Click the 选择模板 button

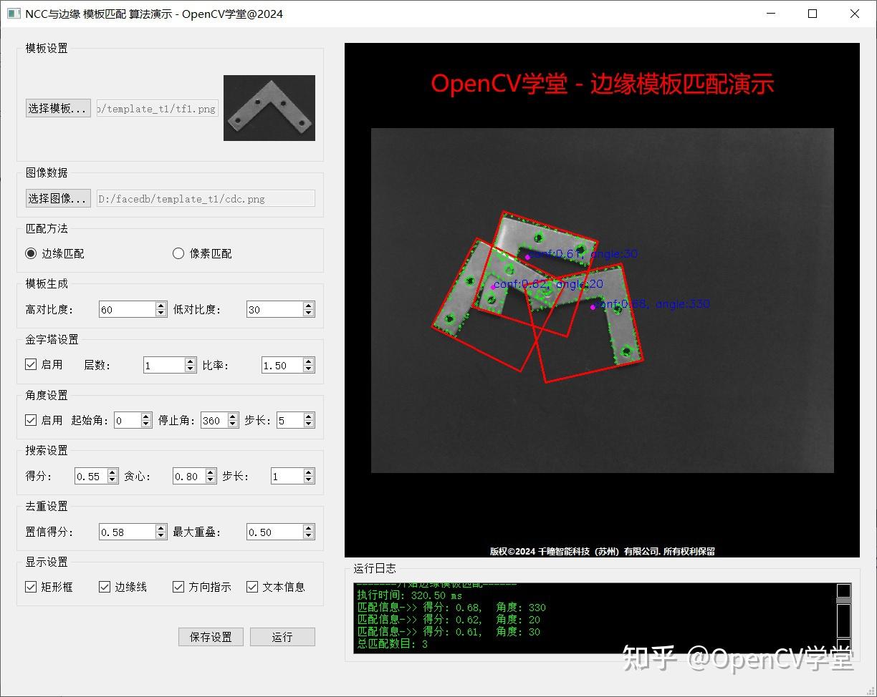pyautogui.click(x=57, y=109)
